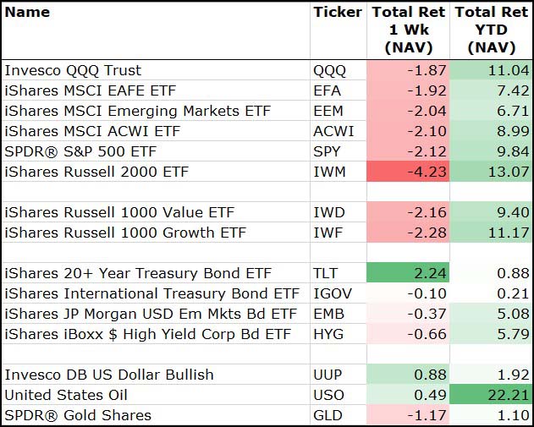Click the Name column header
This screenshot has width=534, height=427.
(27, 13)
